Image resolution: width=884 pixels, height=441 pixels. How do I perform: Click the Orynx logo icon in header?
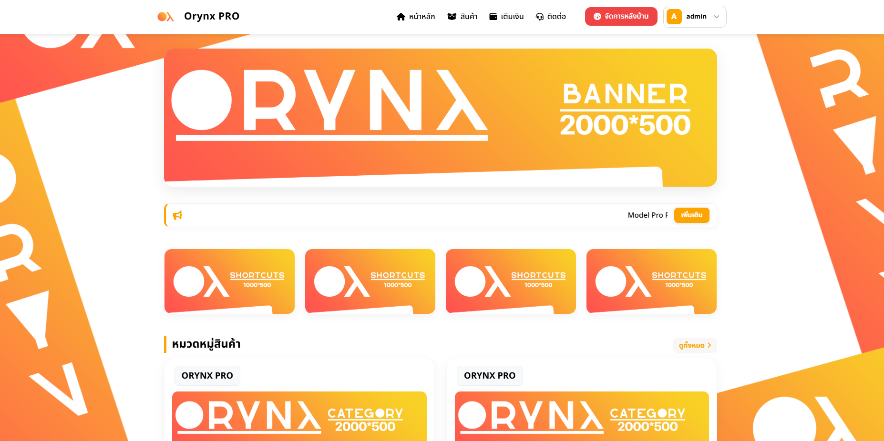coord(165,17)
